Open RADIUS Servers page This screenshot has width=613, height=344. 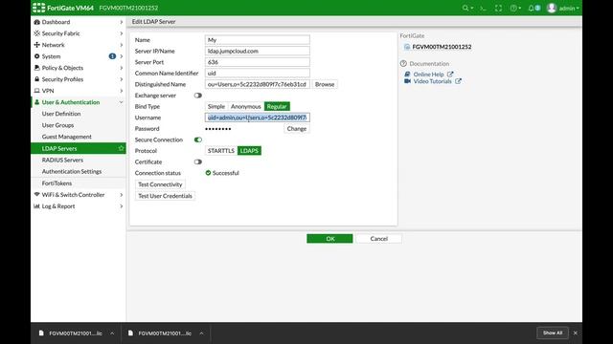coord(62,160)
